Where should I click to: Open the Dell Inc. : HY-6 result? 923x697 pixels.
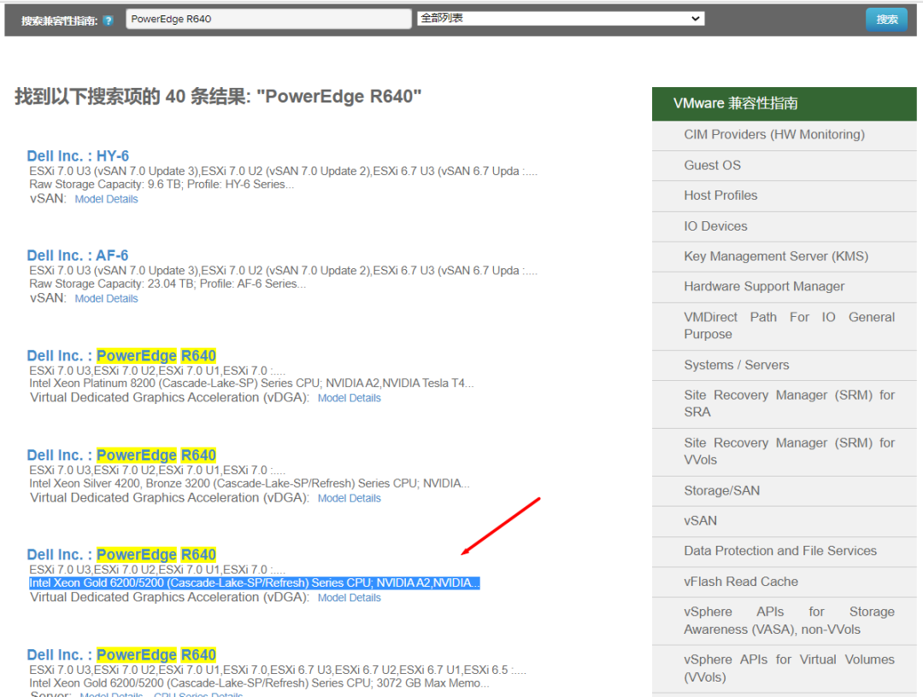[x=78, y=155]
